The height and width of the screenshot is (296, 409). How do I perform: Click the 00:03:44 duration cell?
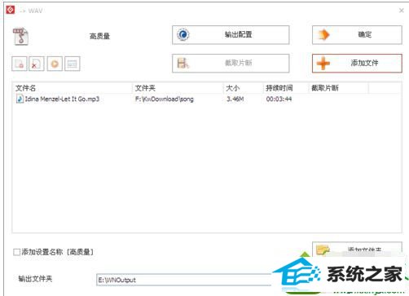pyautogui.click(x=279, y=99)
